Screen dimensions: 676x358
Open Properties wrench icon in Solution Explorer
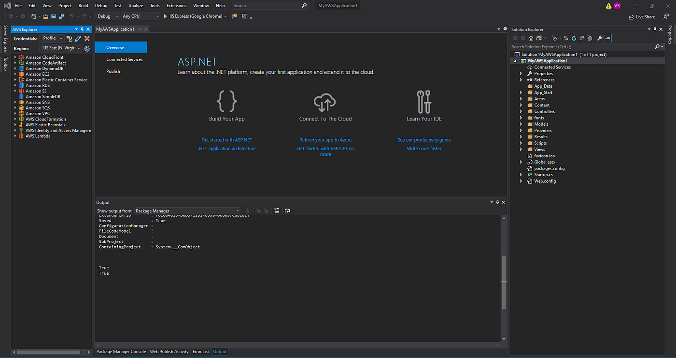click(600, 38)
